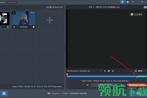Screen dimensions: 147x98
Task: Click the lock registration icon
Action: click(x=122, y=2)
